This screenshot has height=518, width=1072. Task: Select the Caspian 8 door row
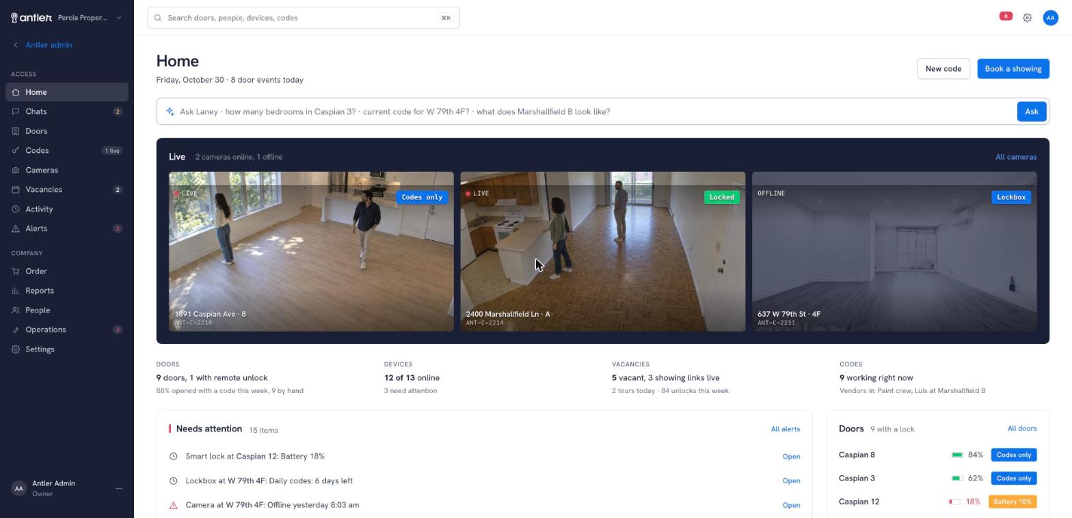tap(937, 455)
